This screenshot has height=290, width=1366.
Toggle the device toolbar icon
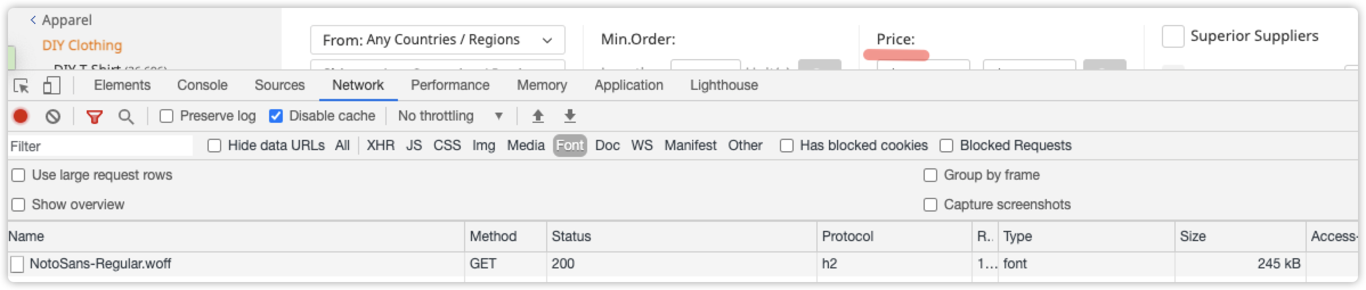click(51, 86)
